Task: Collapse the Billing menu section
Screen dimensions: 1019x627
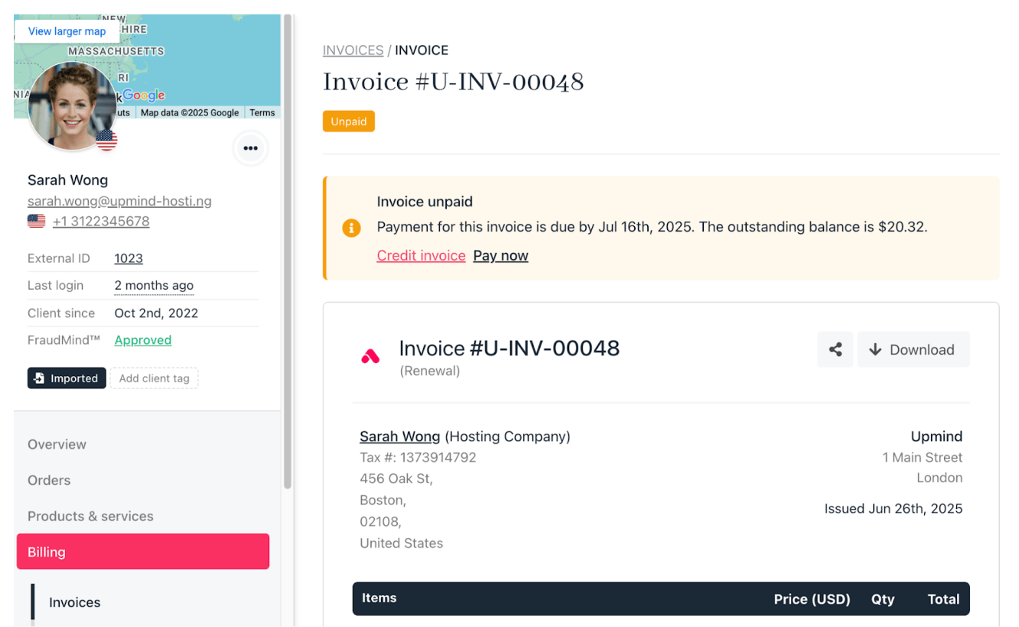Action: click(143, 551)
